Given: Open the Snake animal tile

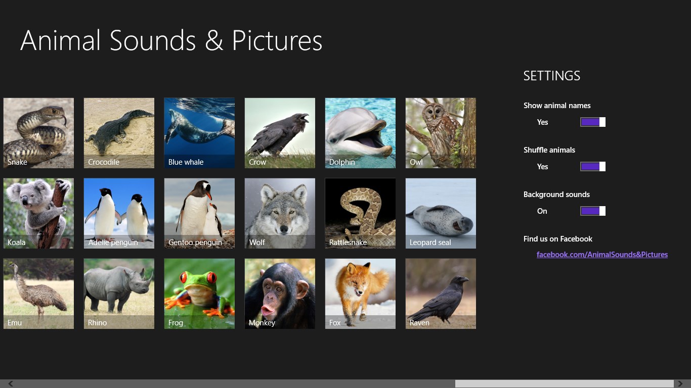Looking at the screenshot, I should pyautogui.click(x=38, y=133).
